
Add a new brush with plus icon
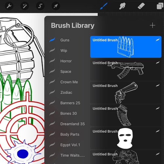(x=153, y=25)
